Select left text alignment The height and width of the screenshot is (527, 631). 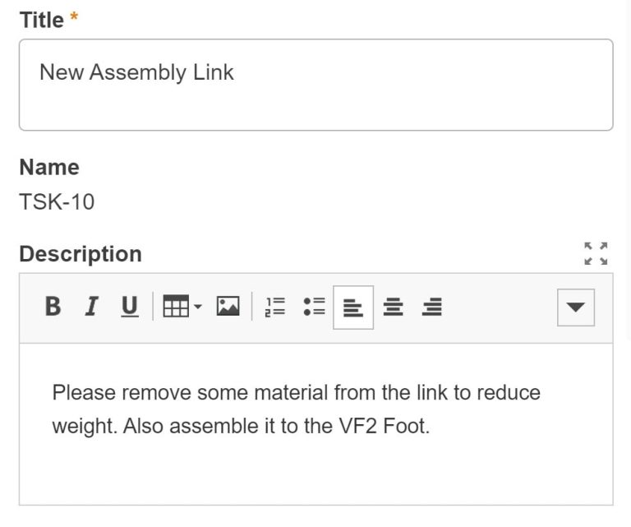(353, 307)
